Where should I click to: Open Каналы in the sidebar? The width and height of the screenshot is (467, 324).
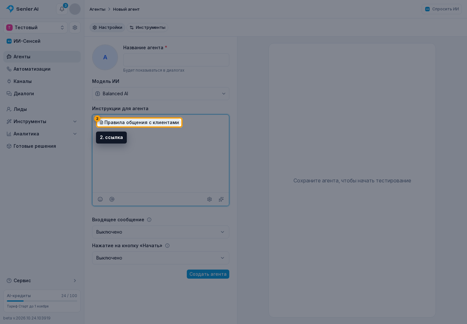click(42, 81)
